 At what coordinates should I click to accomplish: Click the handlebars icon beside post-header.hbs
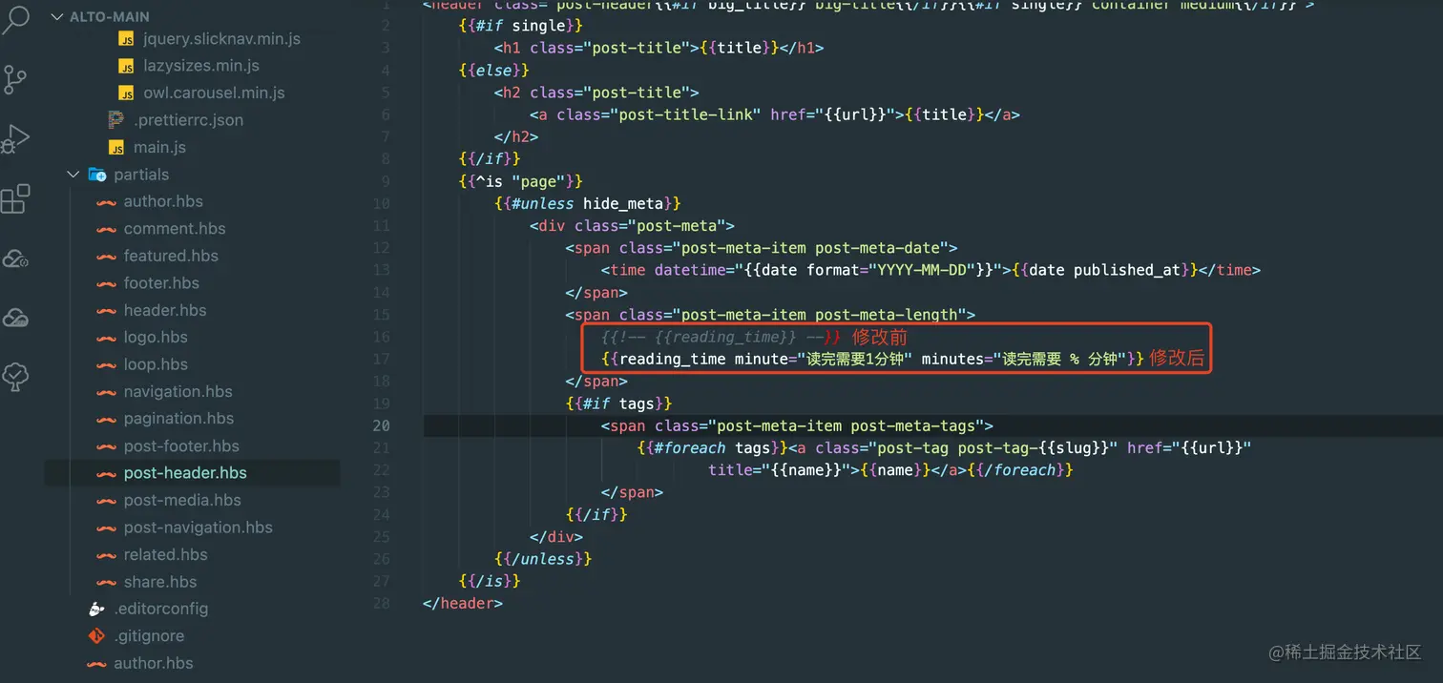(x=106, y=474)
